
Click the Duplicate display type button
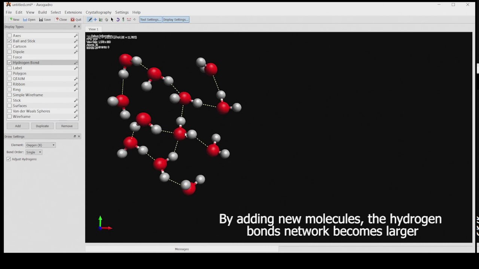coord(42,126)
